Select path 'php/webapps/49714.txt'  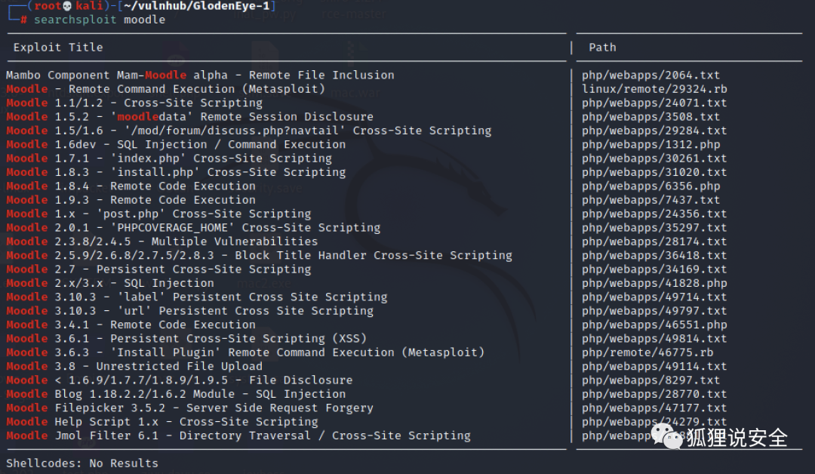[654, 297]
